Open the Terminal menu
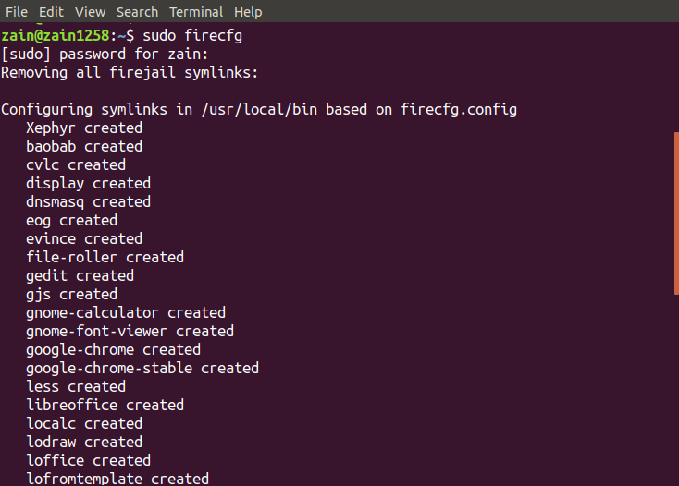This screenshot has height=486, width=679. click(195, 12)
